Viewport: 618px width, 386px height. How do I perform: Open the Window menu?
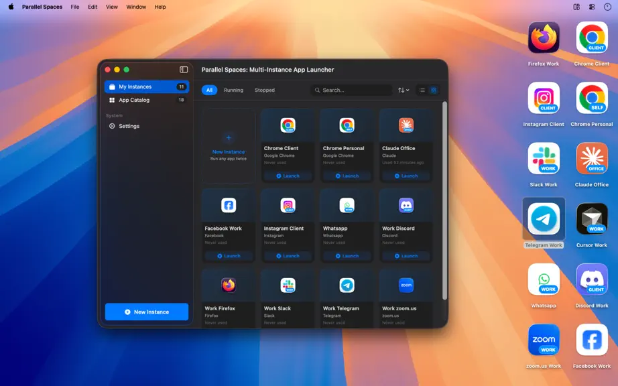click(136, 7)
